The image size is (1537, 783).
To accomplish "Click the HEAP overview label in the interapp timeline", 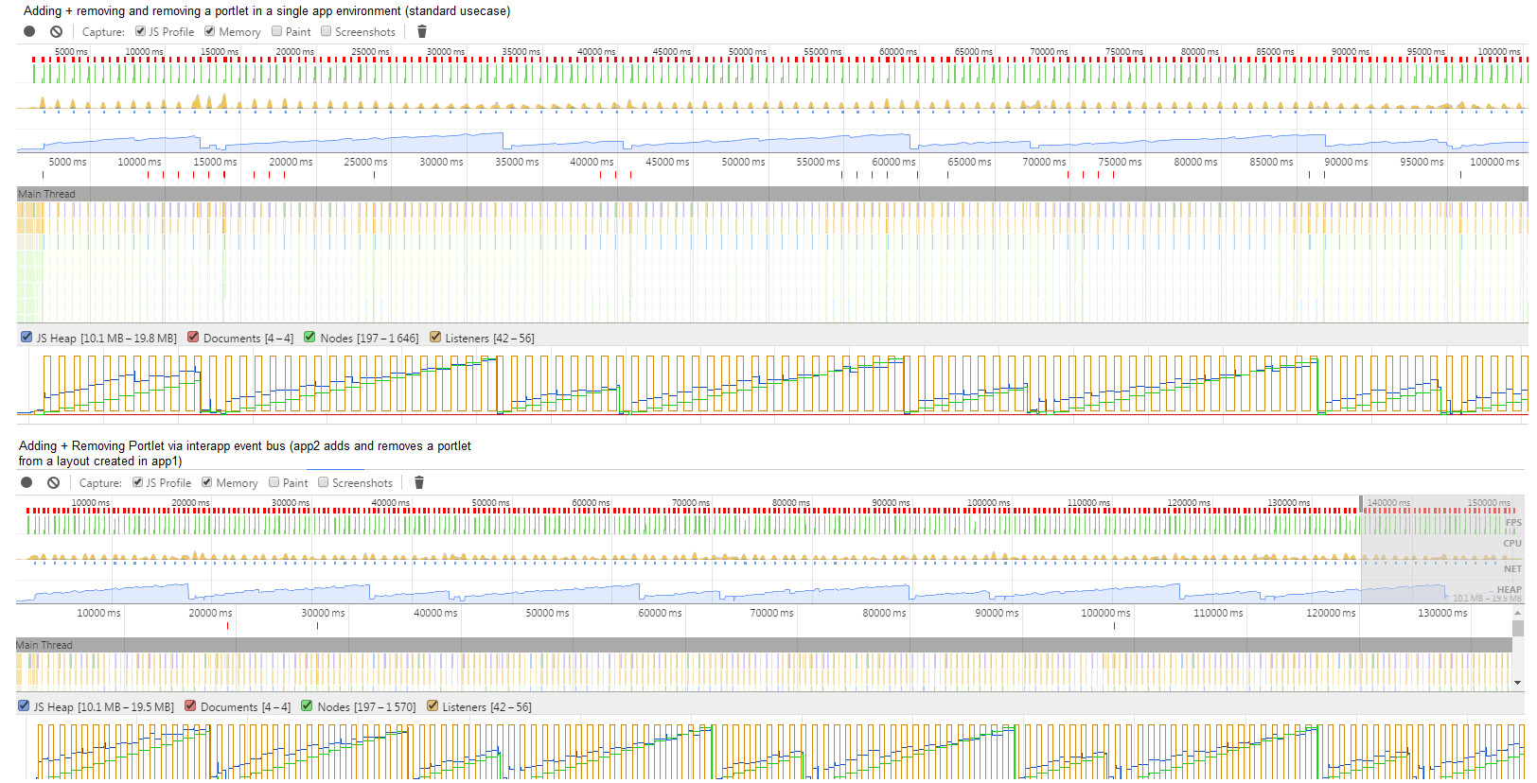I will click(1509, 589).
